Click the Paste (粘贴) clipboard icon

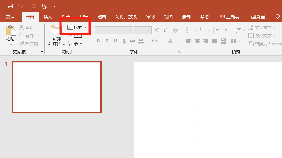pyautogui.click(x=10, y=31)
